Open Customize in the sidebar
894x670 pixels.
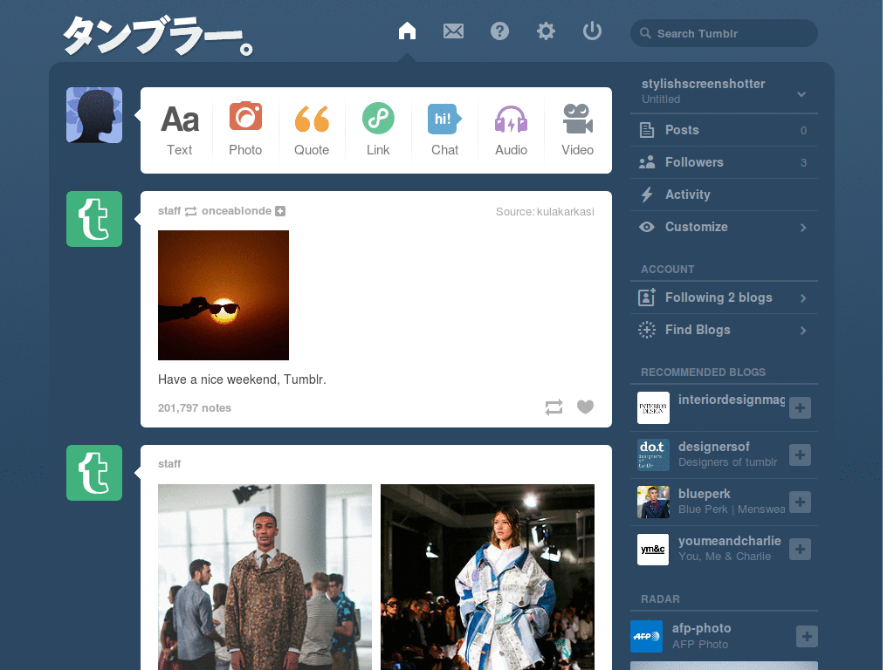point(724,227)
